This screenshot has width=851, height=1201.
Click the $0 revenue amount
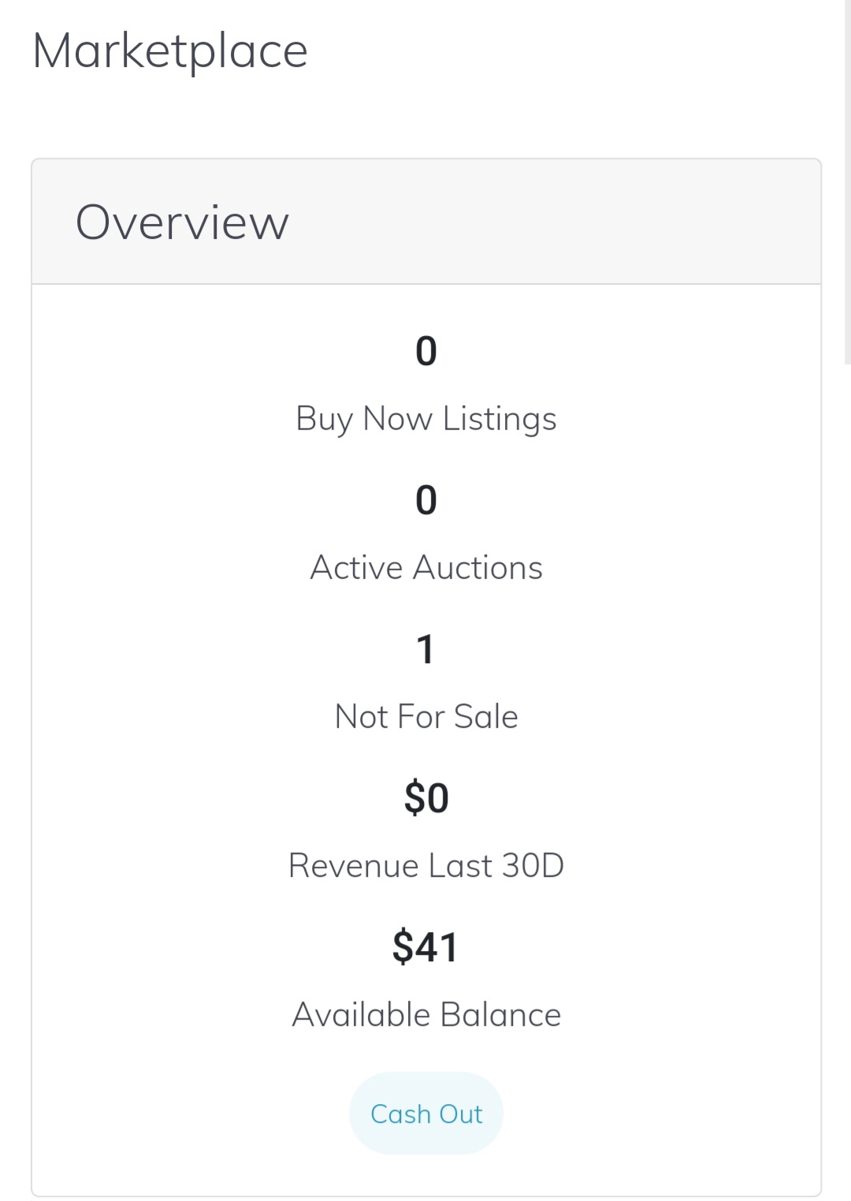tap(426, 798)
